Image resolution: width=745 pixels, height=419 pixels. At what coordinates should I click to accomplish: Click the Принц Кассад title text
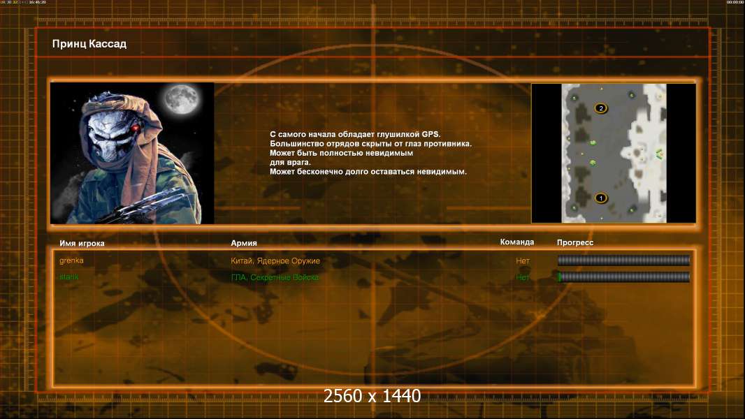click(89, 44)
